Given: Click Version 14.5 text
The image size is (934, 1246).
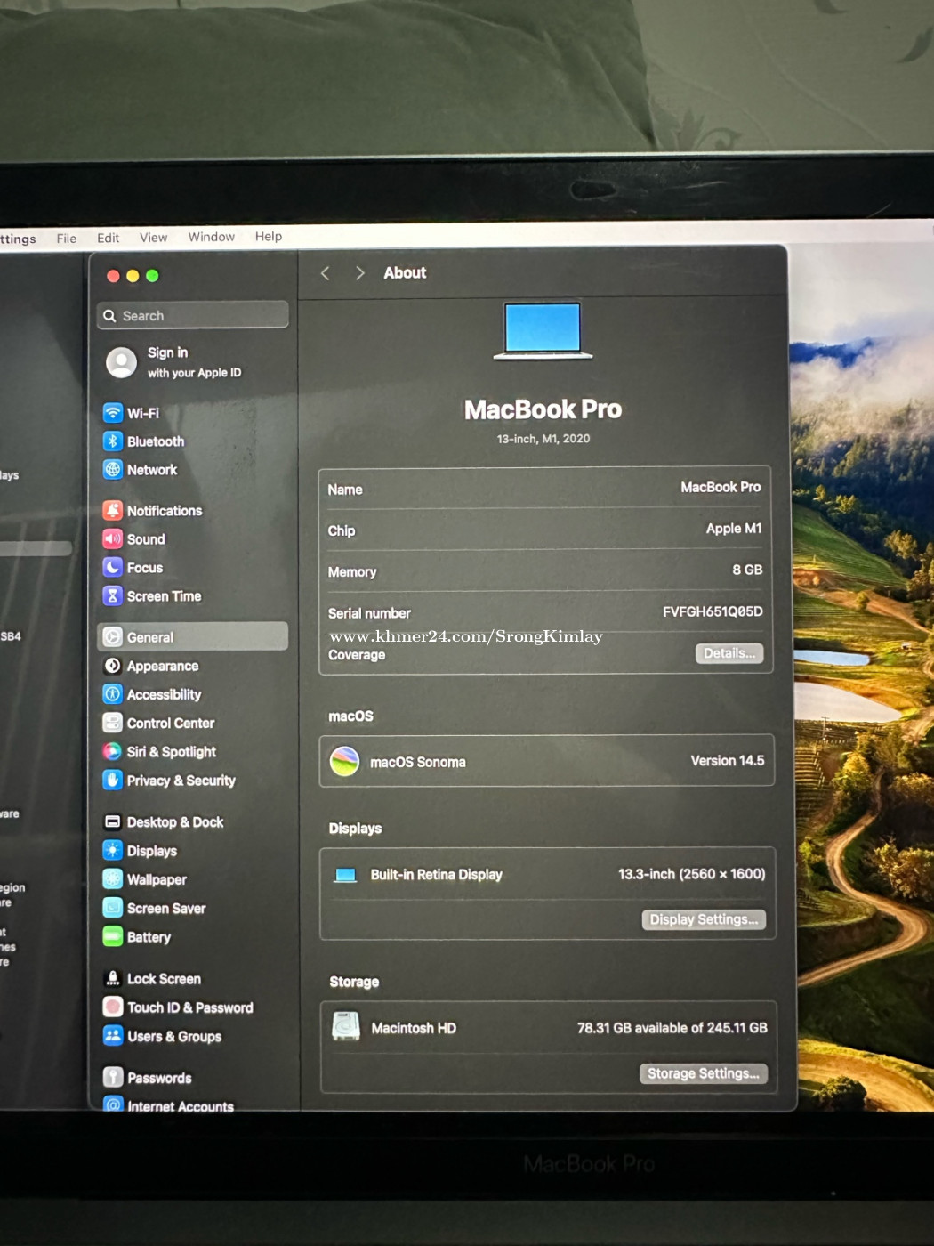Looking at the screenshot, I should point(728,761).
